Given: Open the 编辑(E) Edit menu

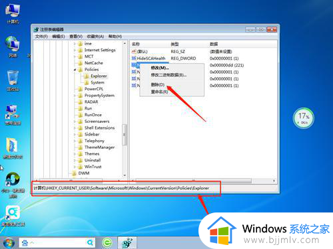Looking at the screenshot, I should point(59,37).
